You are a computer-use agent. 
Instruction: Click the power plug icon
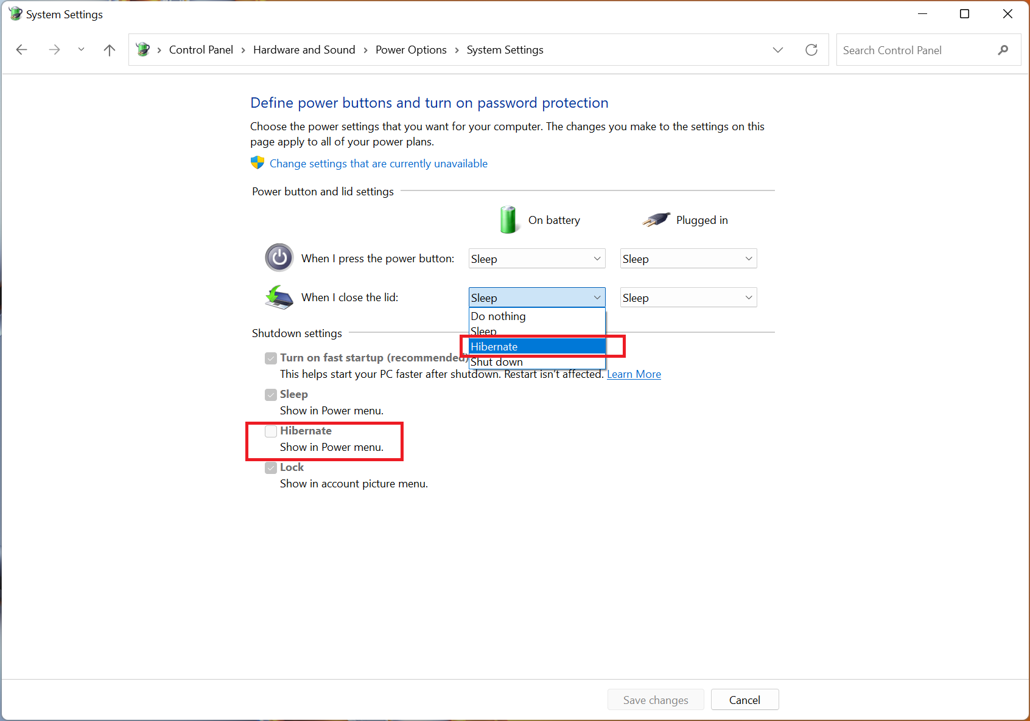tap(656, 220)
